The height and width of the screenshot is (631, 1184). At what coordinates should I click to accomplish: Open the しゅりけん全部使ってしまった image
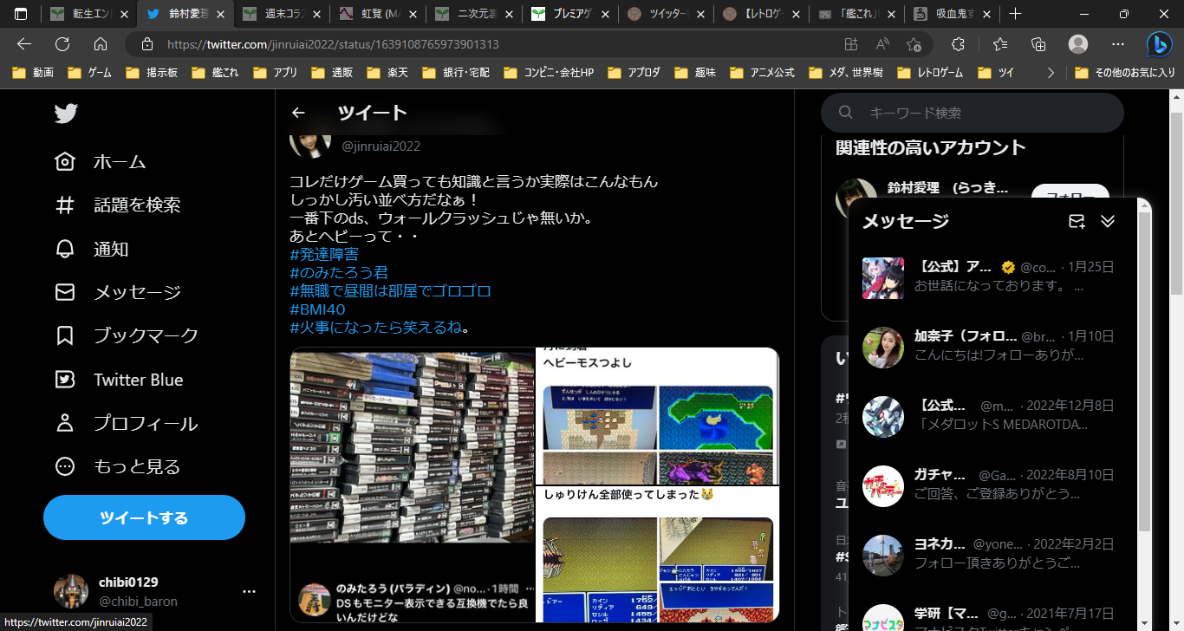click(x=658, y=555)
